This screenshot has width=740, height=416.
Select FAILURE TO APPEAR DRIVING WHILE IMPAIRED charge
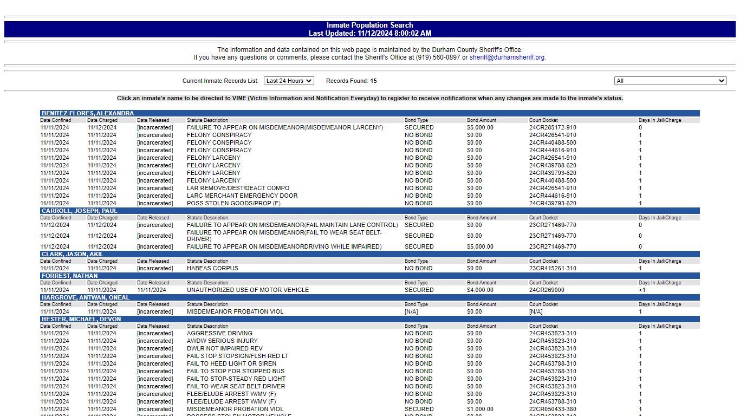pos(284,247)
